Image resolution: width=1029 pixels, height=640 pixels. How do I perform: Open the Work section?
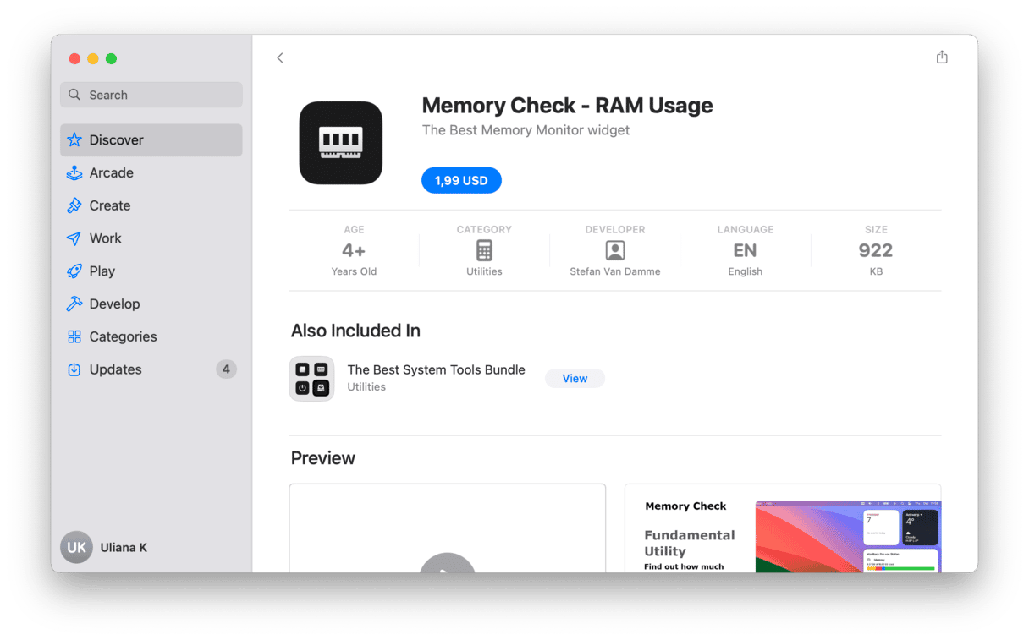pyautogui.click(x=151, y=238)
